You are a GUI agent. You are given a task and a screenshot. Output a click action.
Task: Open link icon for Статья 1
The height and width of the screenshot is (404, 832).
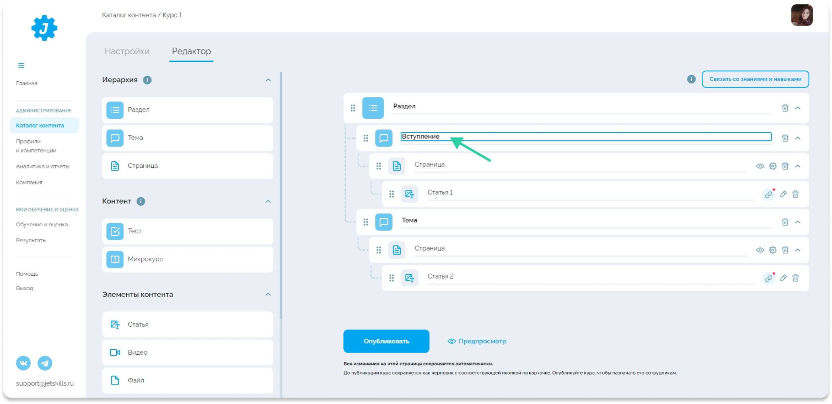[769, 194]
